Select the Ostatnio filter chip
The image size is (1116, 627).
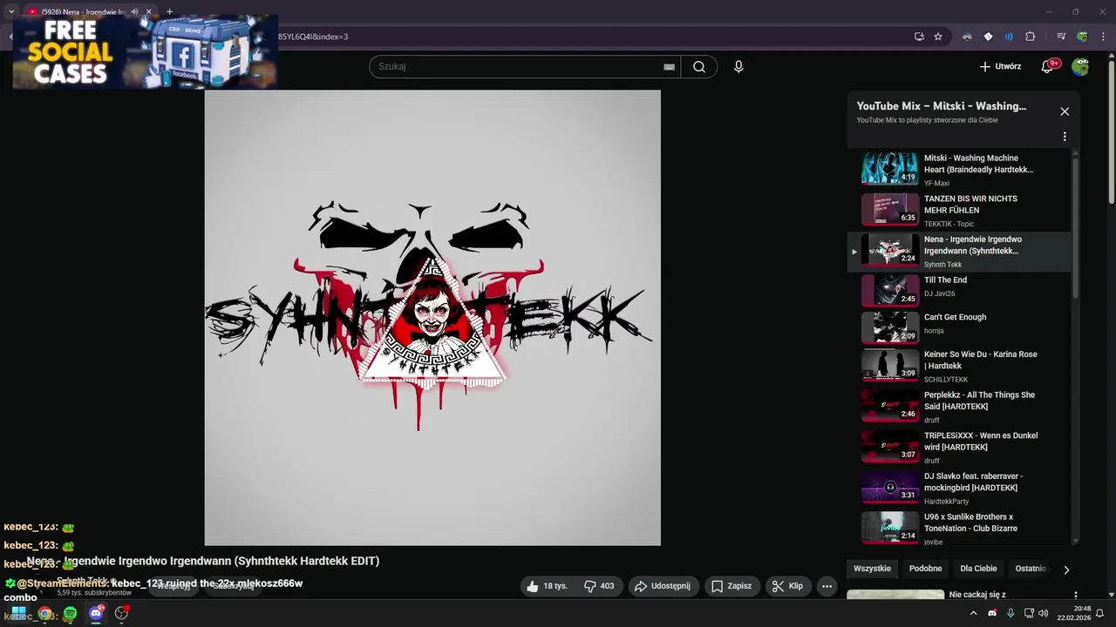pos(1031,569)
